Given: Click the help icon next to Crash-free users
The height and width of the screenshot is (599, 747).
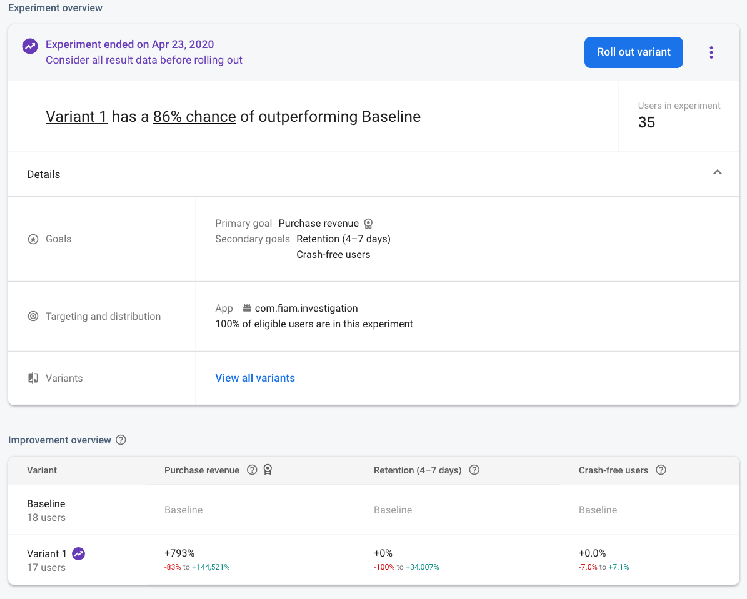Looking at the screenshot, I should pos(661,470).
